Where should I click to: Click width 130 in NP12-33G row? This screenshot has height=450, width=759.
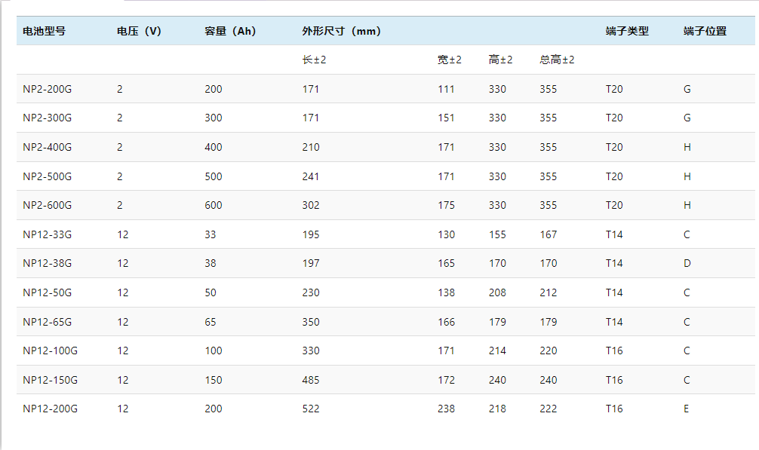pos(447,234)
